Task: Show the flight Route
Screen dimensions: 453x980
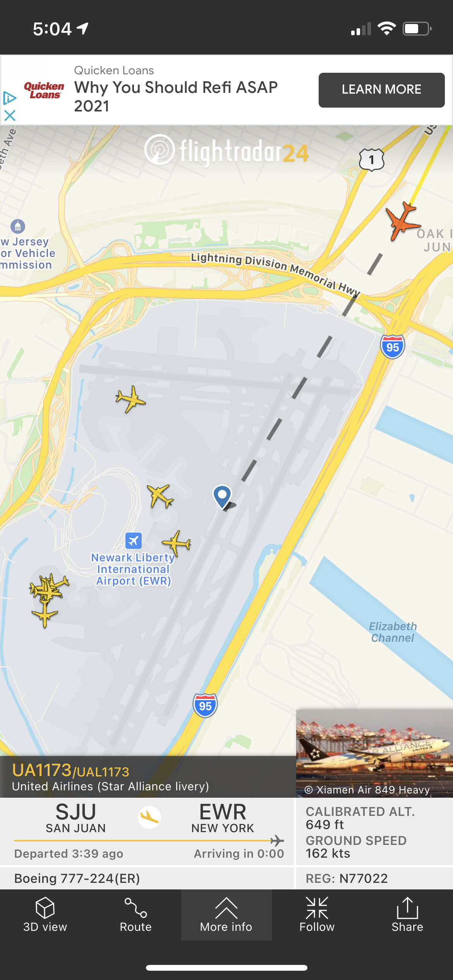Action: [x=136, y=915]
